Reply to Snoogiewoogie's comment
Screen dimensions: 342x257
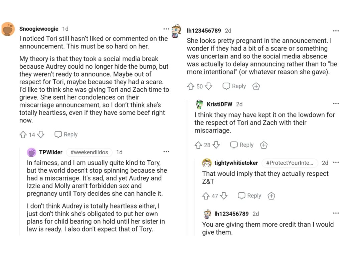pos(66,135)
